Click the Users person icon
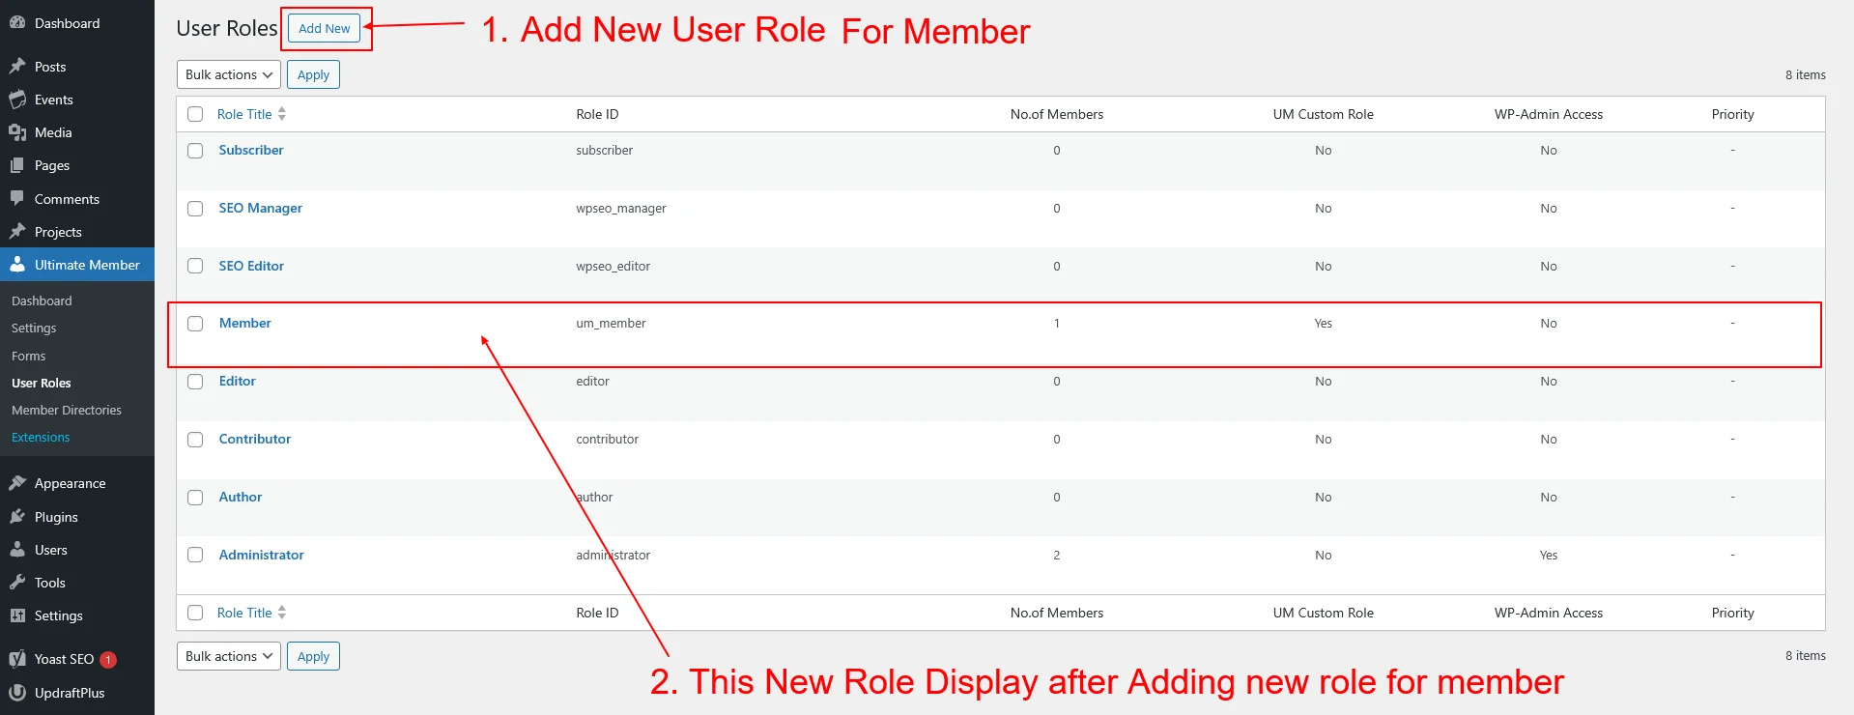1854x715 pixels. click(17, 550)
